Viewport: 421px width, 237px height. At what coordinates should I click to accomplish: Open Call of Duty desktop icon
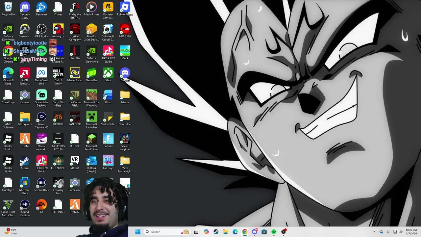58,76
